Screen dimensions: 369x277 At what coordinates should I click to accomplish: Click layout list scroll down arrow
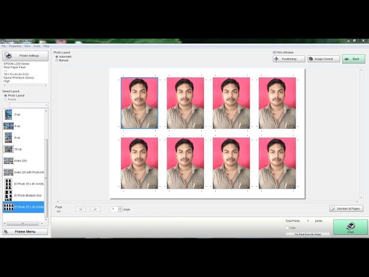[x=46, y=219]
